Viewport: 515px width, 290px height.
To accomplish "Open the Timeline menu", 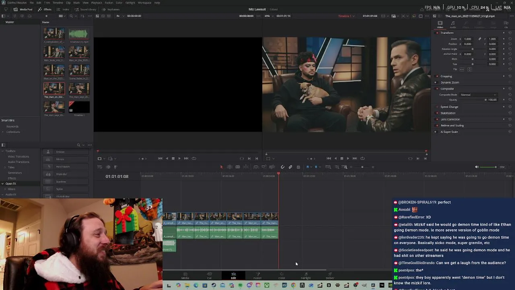I will point(58,3).
